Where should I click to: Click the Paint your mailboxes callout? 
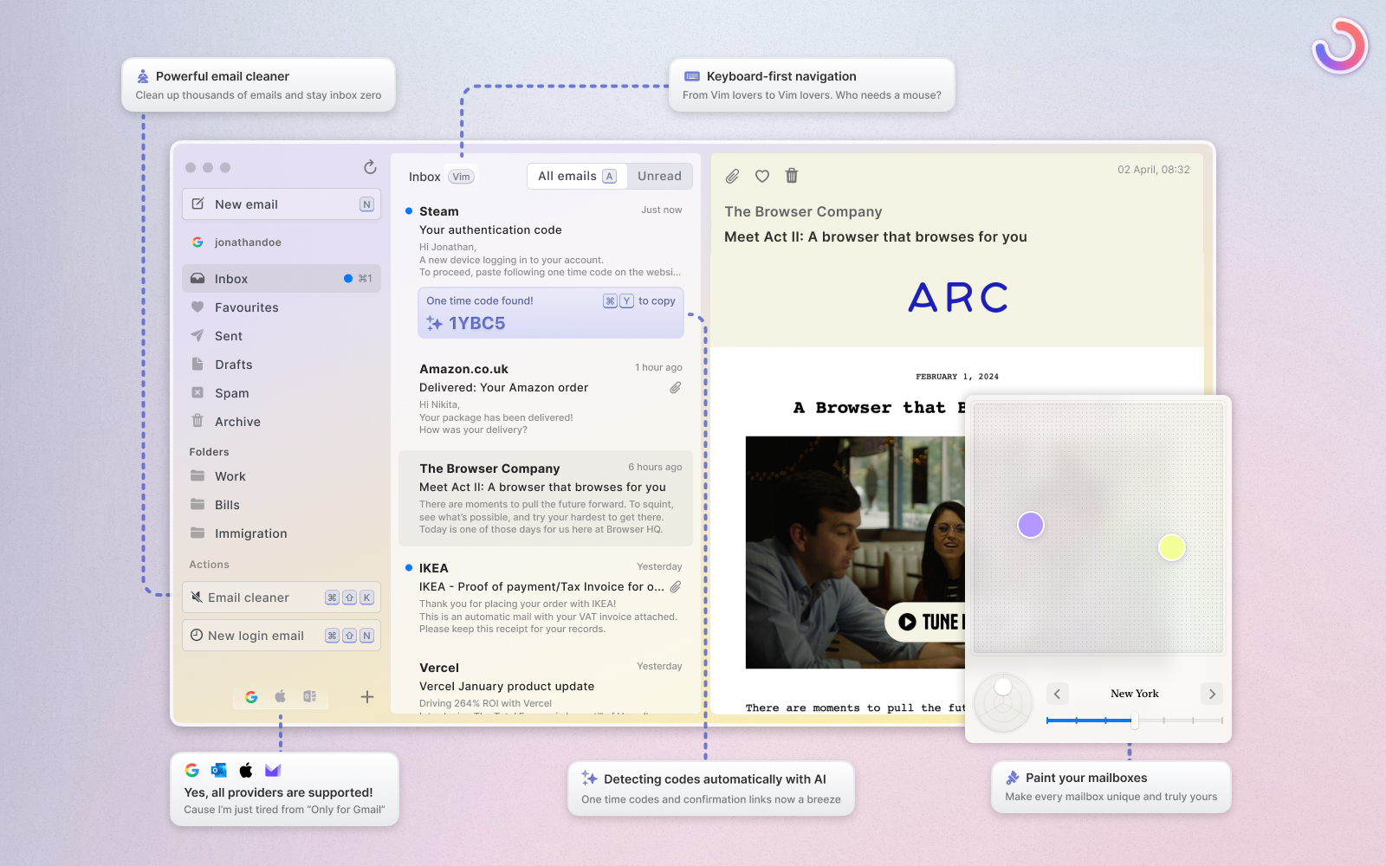[x=1111, y=787]
